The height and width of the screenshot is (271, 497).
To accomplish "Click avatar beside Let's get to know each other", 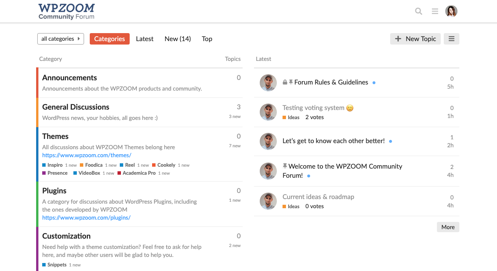I will 268,141.
